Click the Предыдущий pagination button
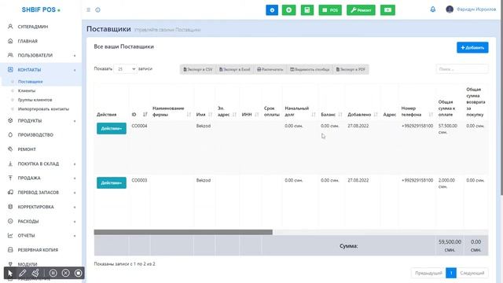This screenshot has height=283, width=503. [x=428, y=273]
